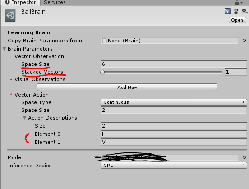Screen dimensions: 249x189
Task: Click the Add New visual observation button
Action: point(127,87)
